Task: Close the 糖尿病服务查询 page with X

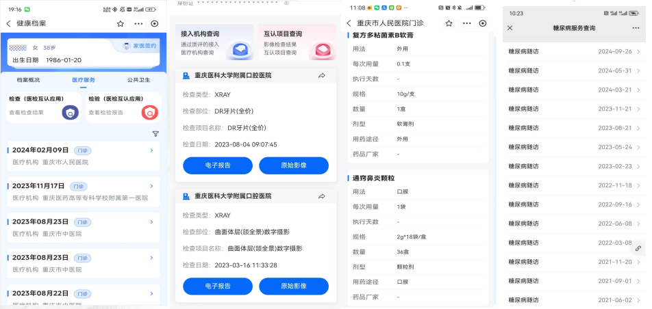Action: click(x=510, y=28)
